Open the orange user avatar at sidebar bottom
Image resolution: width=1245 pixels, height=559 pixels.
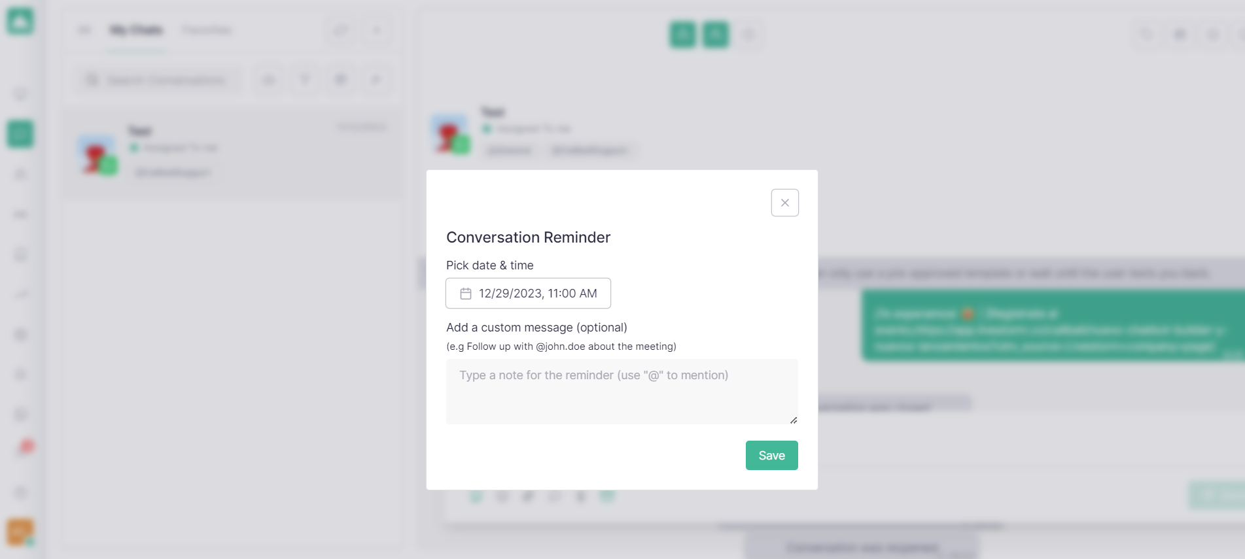click(20, 532)
